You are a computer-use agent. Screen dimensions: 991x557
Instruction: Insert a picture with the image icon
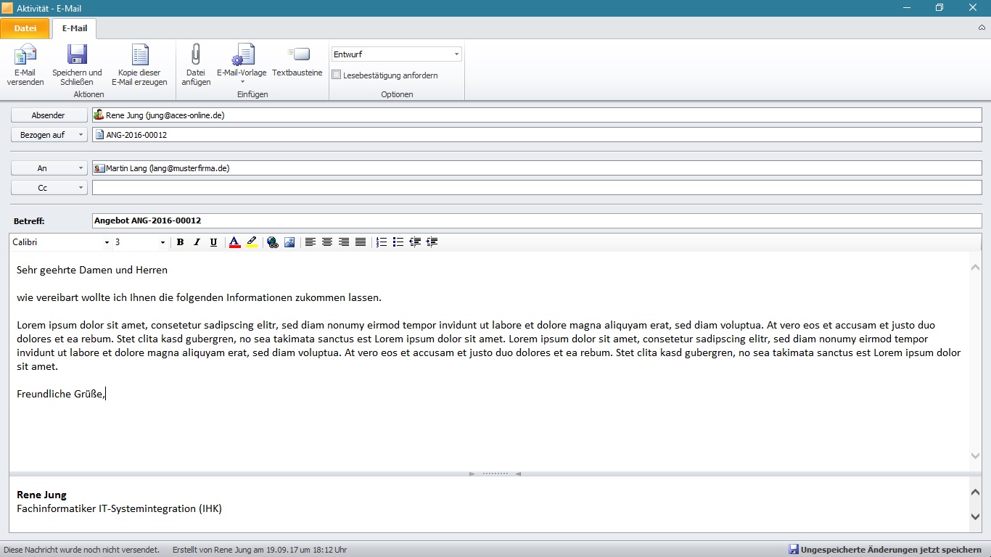point(289,242)
